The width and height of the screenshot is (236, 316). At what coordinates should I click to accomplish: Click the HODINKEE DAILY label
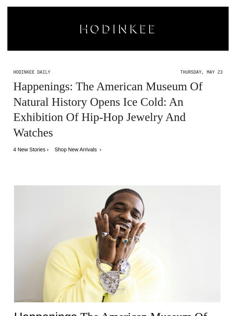(x=32, y=72)
